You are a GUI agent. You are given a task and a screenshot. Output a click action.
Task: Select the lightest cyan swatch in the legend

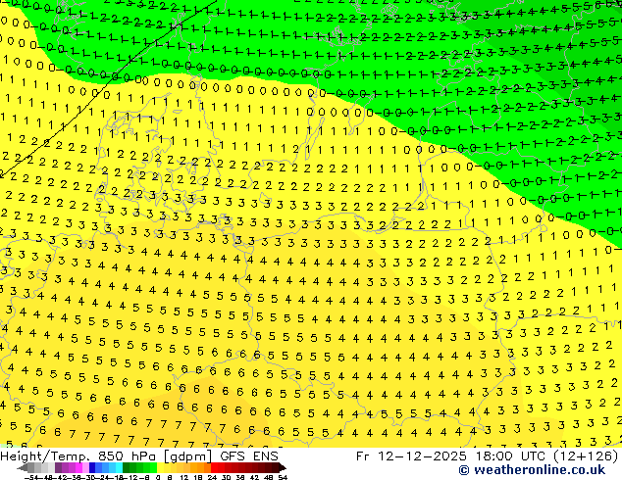click(x=119, y=467)
